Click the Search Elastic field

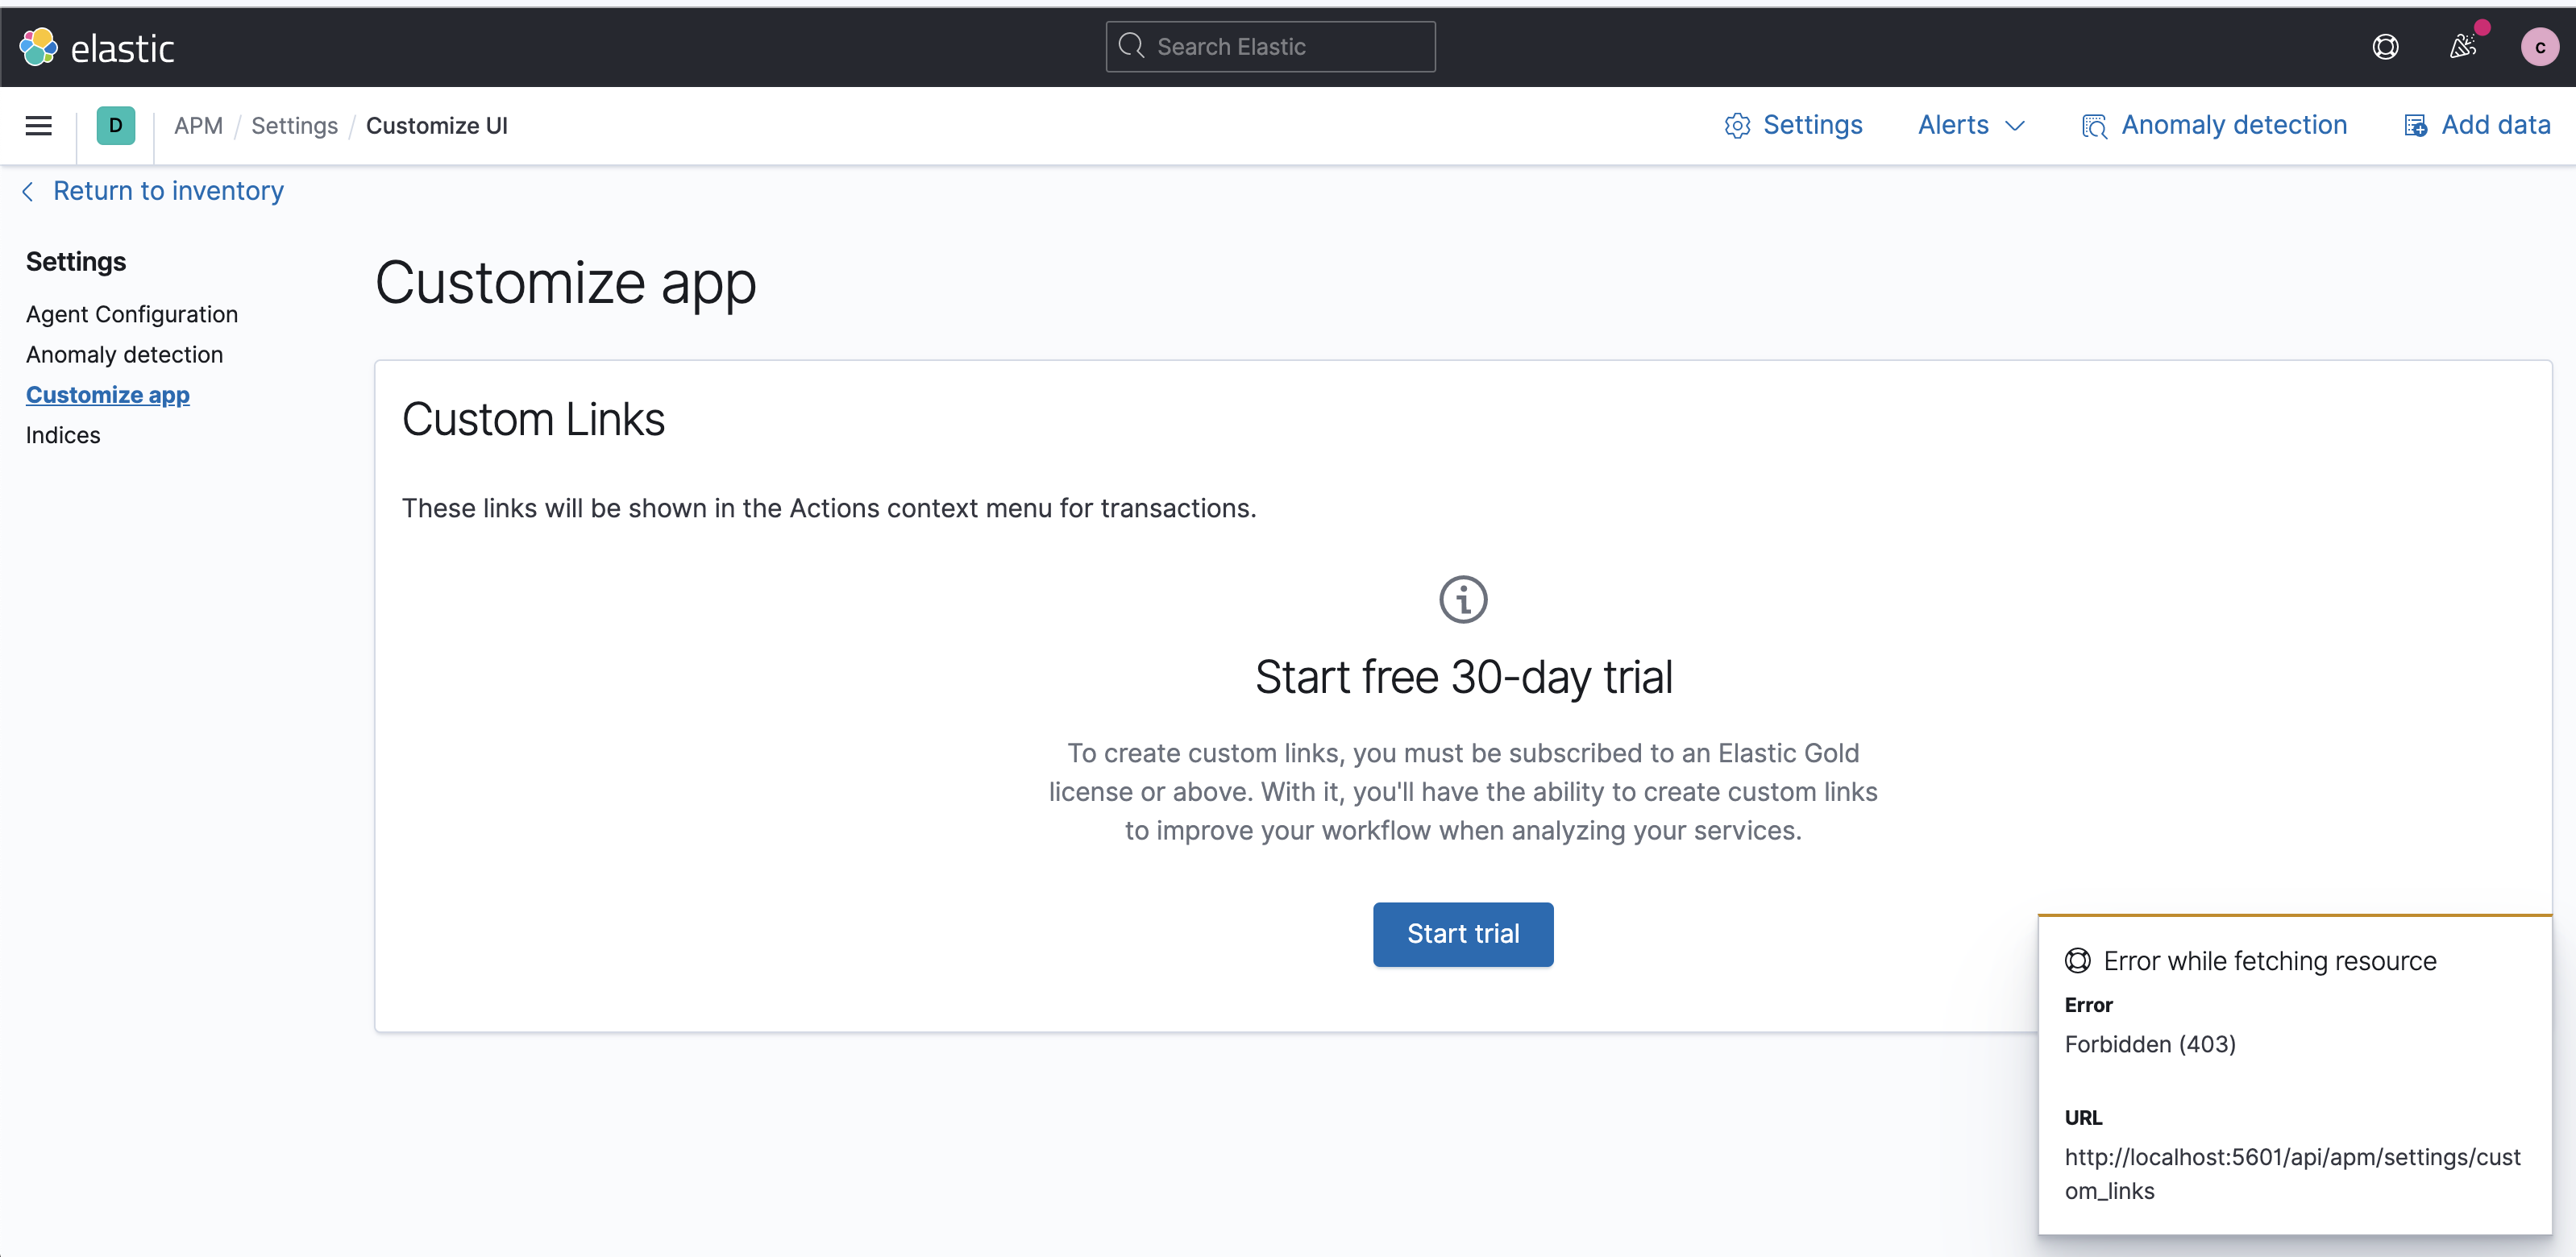pos(1270,47)
